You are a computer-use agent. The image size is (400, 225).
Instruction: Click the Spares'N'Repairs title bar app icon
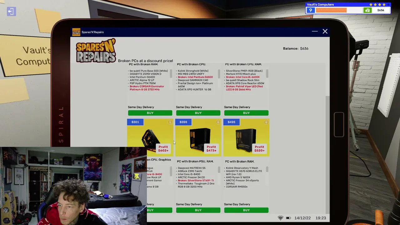76,32
